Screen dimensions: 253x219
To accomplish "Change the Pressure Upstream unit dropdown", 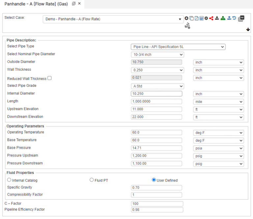I will pos(218,156).
